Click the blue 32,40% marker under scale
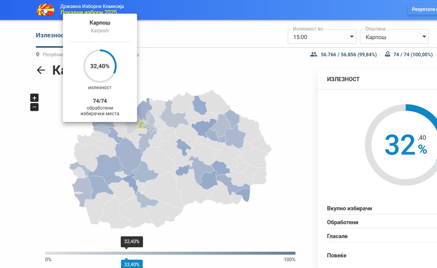437x268 pixels. pyautogui.click(x=132, y=264)
